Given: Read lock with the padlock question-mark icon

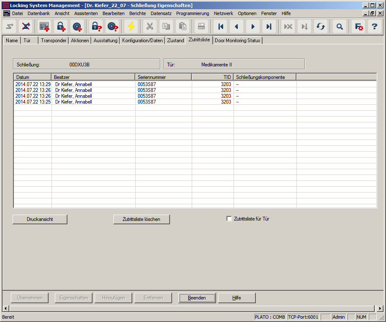Looking at the screenshot, I should (95, 26).
